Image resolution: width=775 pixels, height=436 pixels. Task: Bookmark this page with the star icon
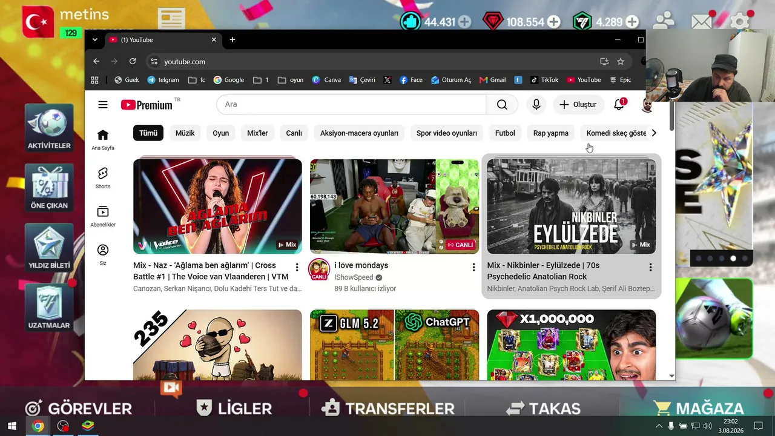point(621,61)
